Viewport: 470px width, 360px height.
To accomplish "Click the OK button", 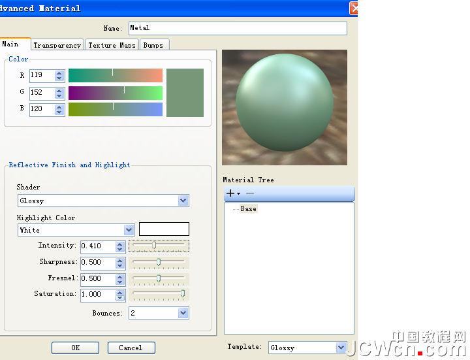I will point(75,348).
